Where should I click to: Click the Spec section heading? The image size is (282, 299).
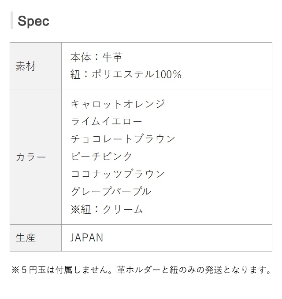(33, 21)
